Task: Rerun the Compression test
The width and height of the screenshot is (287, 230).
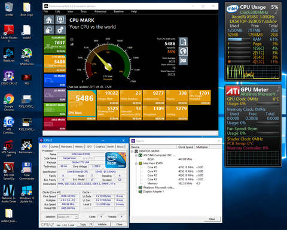Action: (160, 103)
